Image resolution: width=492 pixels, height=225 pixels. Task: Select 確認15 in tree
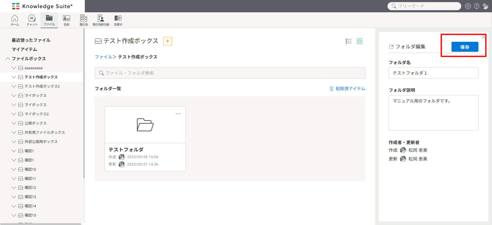pos(30,215)
